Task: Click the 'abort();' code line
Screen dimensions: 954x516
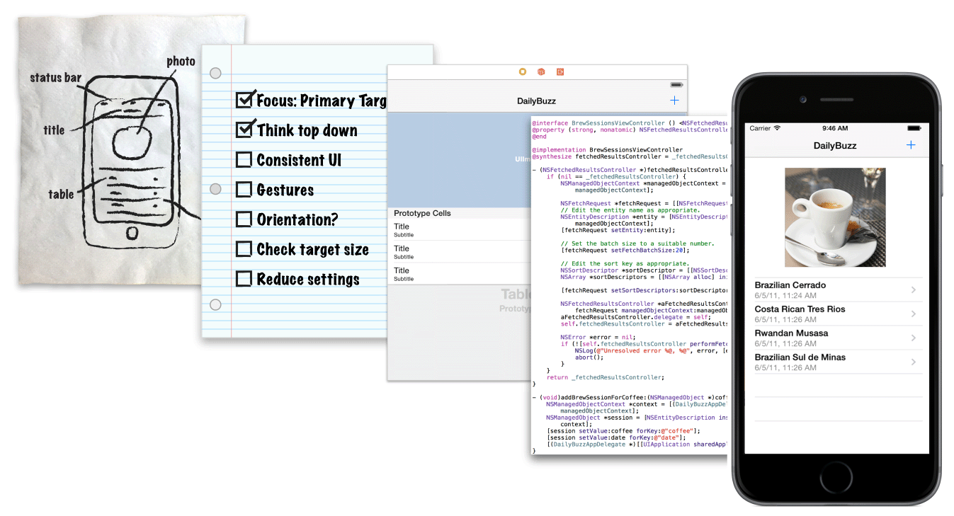Action: tap(588, 357)
